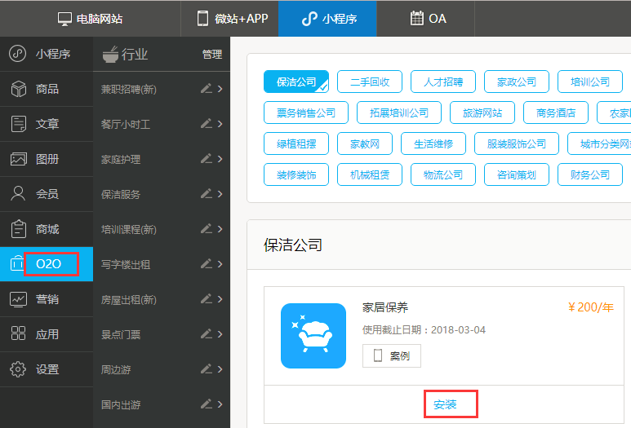
Task: Open the 设置 gear icon
Action: click(x=18, y=369)
